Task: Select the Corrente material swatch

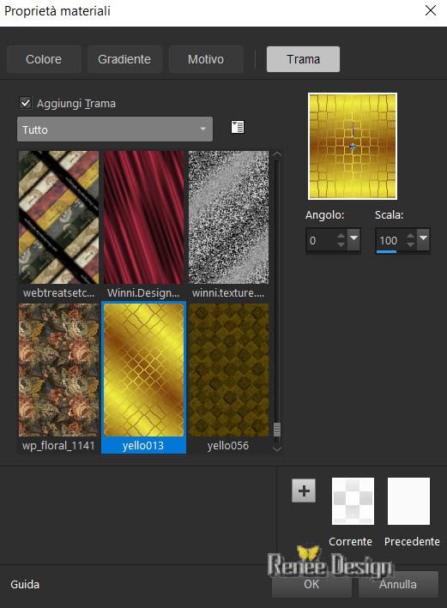Action: pyautogui.click(x=353, y=501)
